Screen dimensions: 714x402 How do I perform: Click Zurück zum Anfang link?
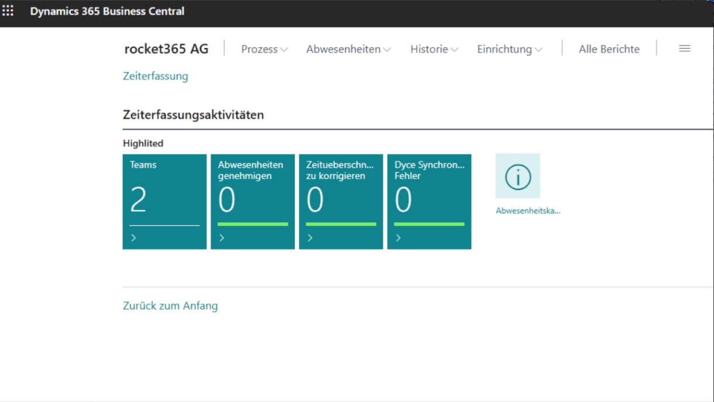170,305
